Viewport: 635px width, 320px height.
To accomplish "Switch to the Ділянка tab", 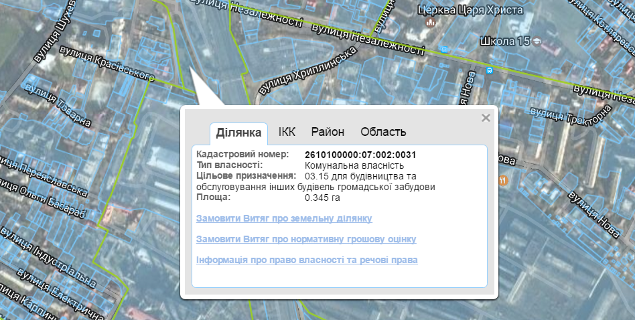I will click(238, 133).
